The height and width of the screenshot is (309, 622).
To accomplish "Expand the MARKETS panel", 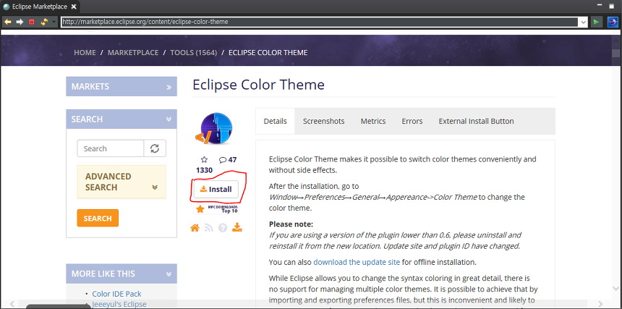I will (x=122, y=86).
